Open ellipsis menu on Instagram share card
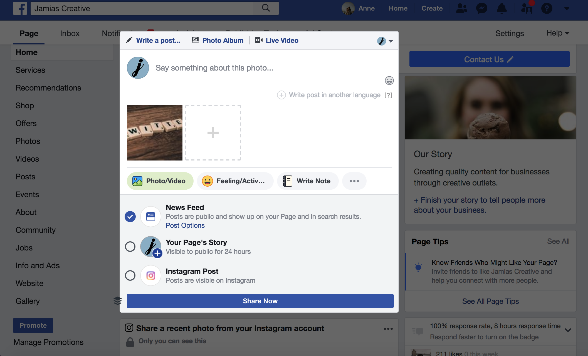The image size is (588, 356). [388, 329]
